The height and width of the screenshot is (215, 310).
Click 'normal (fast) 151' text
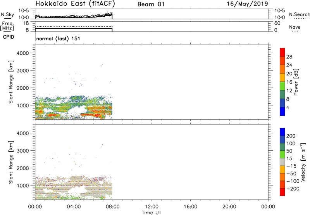58,38
